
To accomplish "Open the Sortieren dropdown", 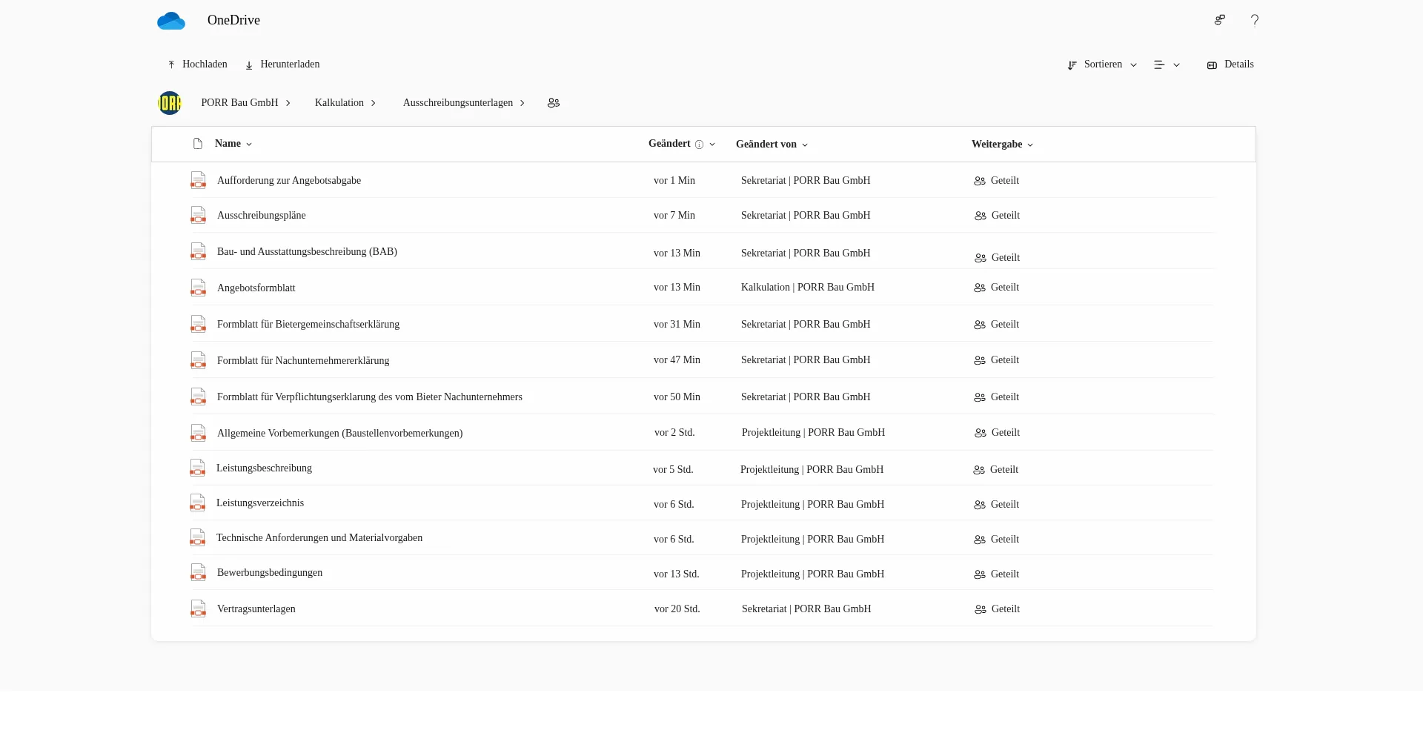I will pyautogui.click(x=1102, y=64).
